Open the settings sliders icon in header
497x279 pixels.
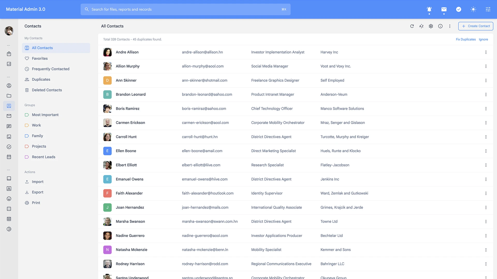click(488, 9)
